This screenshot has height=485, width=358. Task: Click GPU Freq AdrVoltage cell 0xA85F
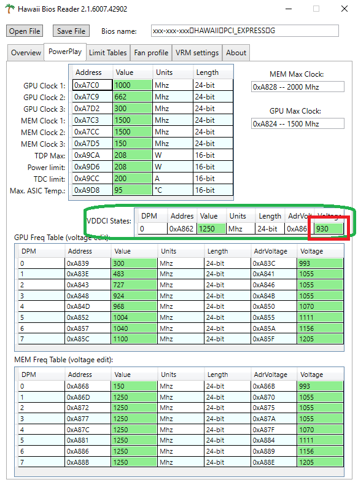[x=274, y=339]
